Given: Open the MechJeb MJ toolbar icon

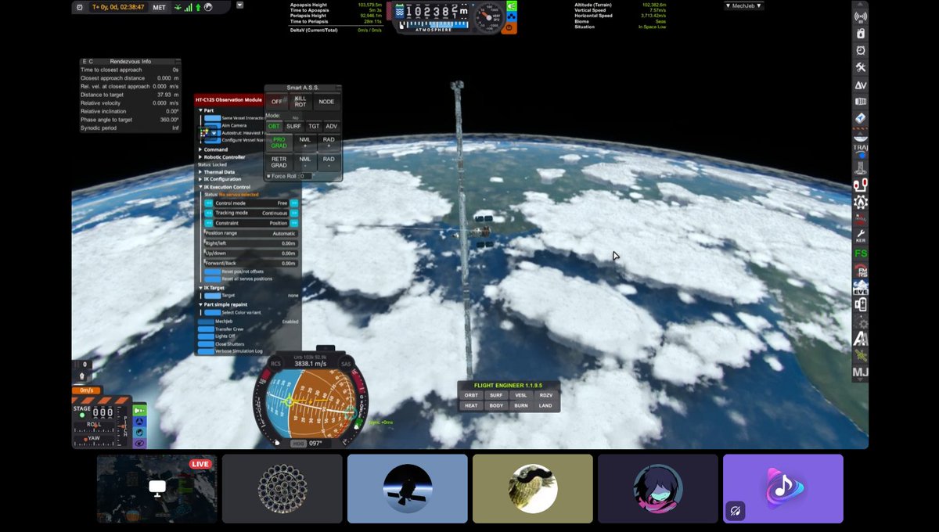Looking at the screenshot, I should coord(860,372).
